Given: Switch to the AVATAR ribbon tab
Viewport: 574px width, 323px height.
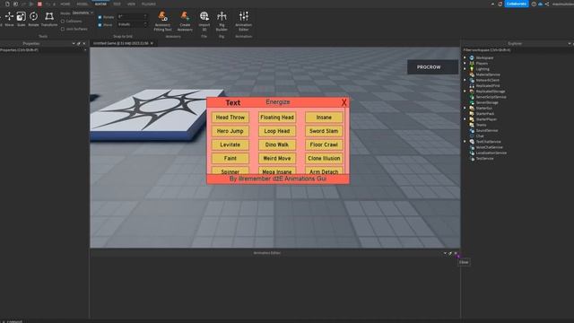Looking at the screenshot, I should [x=100, y=4].
